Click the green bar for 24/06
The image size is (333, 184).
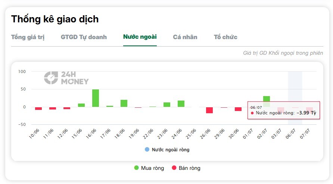(x=181, y=104)
